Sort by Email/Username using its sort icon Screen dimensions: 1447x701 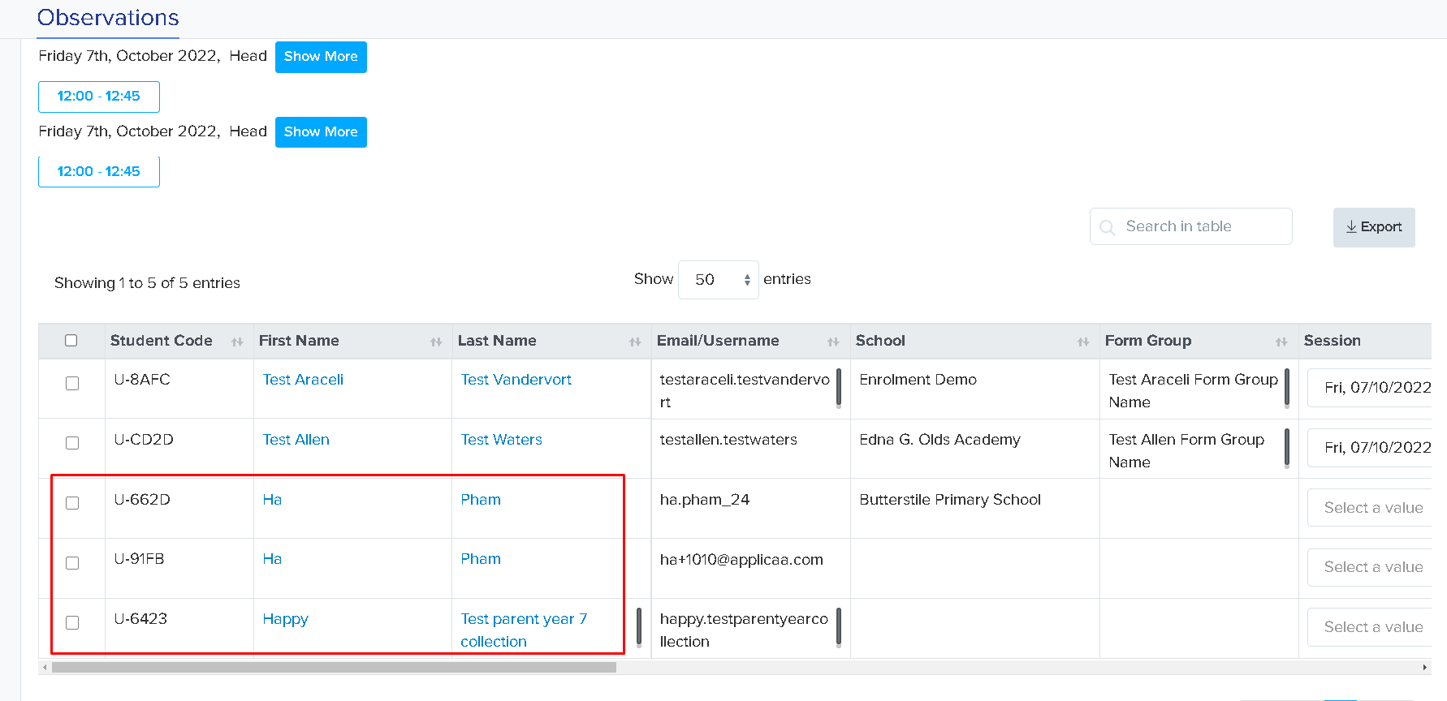coord(833,342)
